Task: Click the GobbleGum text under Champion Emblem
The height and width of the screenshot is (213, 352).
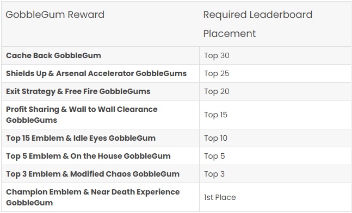Action: click(x=29, y=203)
